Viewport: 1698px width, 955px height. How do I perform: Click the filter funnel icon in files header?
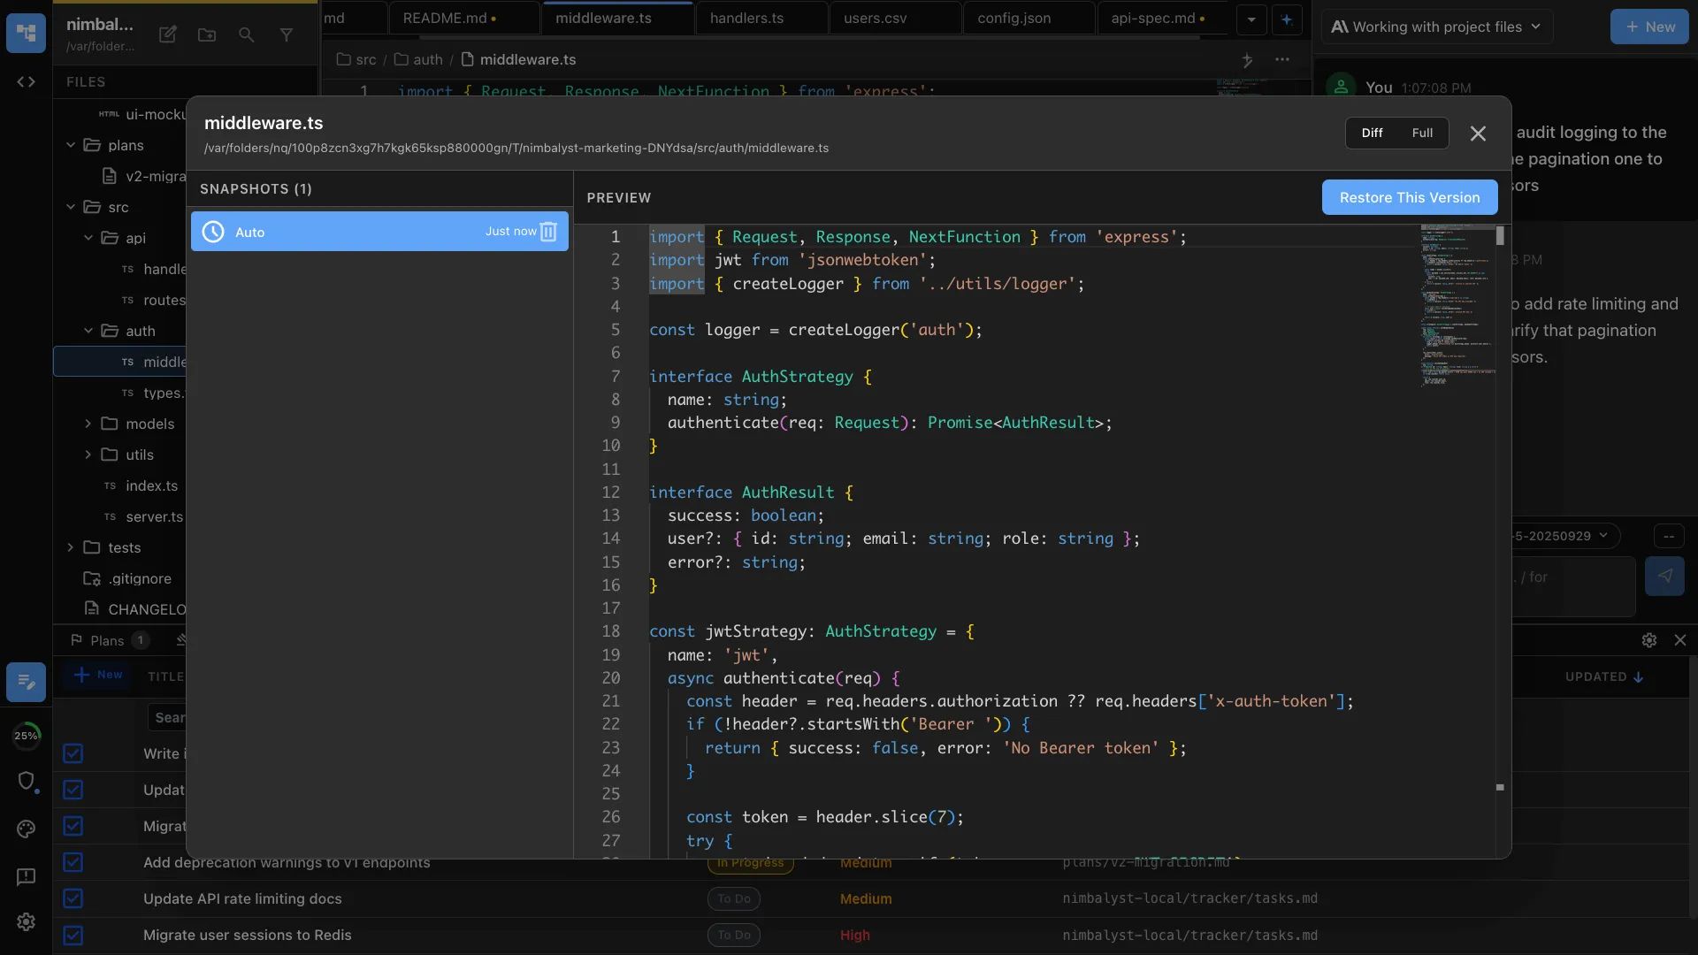coord(287,34)
